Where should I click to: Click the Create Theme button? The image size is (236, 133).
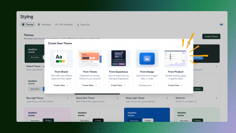[211, 36]
